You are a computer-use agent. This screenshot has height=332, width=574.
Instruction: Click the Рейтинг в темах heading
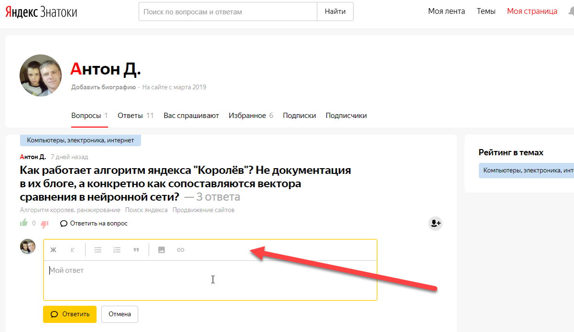pos(511,152)
